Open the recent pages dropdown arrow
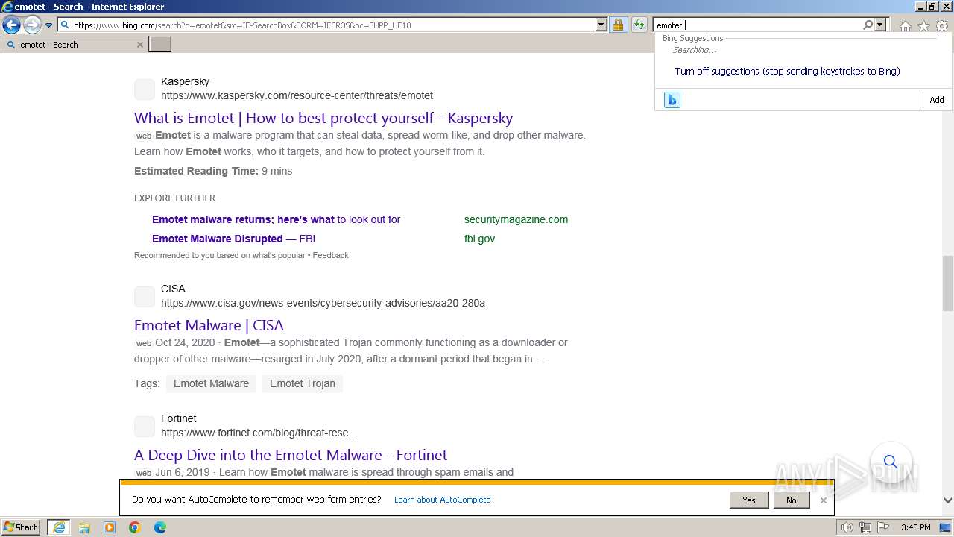The width and height of the screenshot is (954, 537). (x=49, y=25)
